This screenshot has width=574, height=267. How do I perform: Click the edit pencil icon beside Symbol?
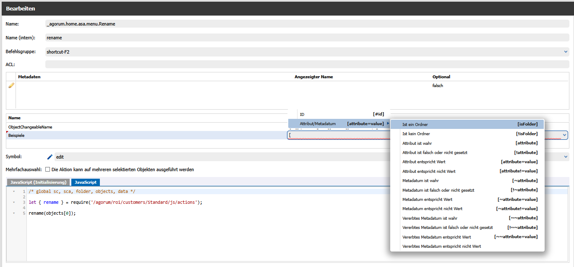(x=50, y=157)
